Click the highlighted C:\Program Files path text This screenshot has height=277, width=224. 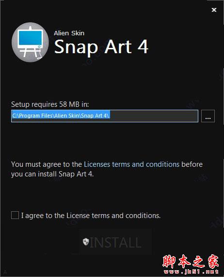click(61, 116)
